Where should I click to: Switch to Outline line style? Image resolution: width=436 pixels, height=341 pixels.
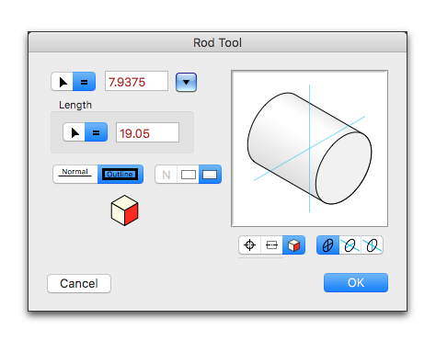pyautogui.click(x=120, y=175)
